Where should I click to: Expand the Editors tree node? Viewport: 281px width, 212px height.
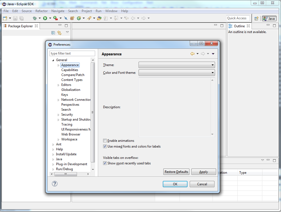pos(58,85)
